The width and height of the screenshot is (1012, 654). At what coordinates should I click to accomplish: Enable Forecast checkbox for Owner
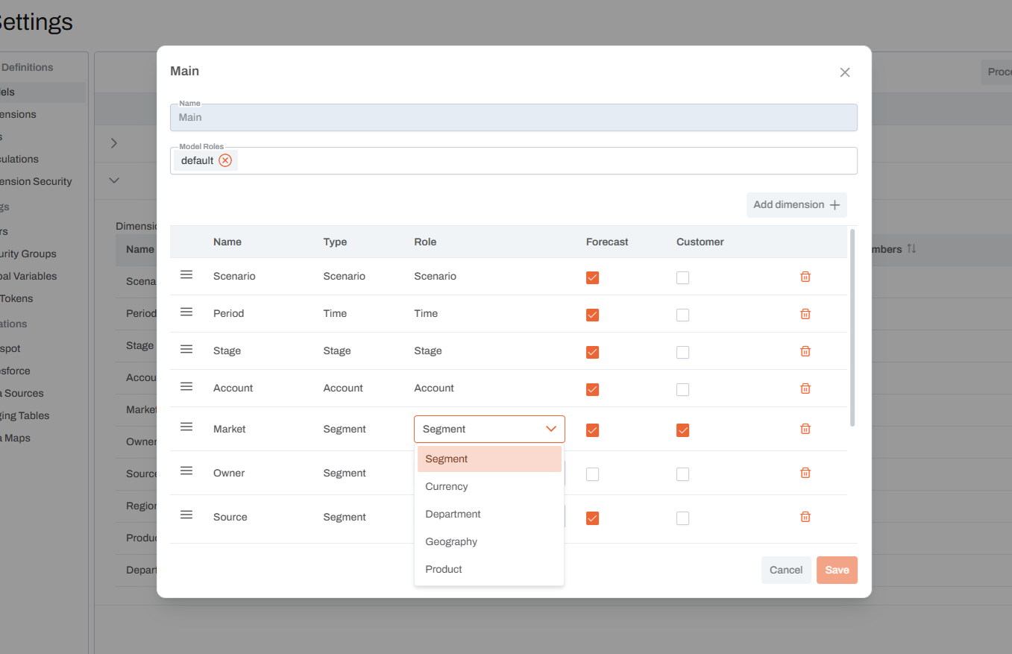click(592, 474)
